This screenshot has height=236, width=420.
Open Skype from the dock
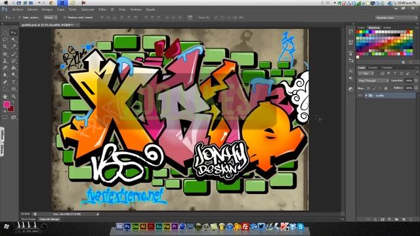click(x=301, y=227)
